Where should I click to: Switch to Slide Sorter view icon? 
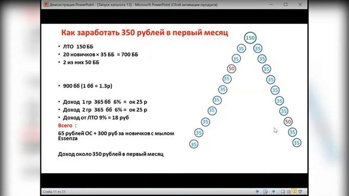(x=288, y=191)
